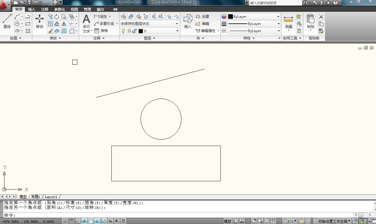
Task: Select the 镜像 (Mirror) modify icon
Action: point(63,24)
